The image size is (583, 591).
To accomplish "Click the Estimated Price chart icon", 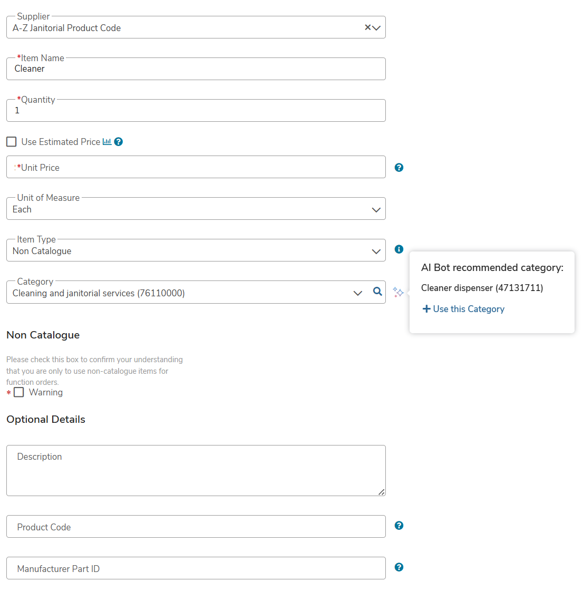I will 107,142.
